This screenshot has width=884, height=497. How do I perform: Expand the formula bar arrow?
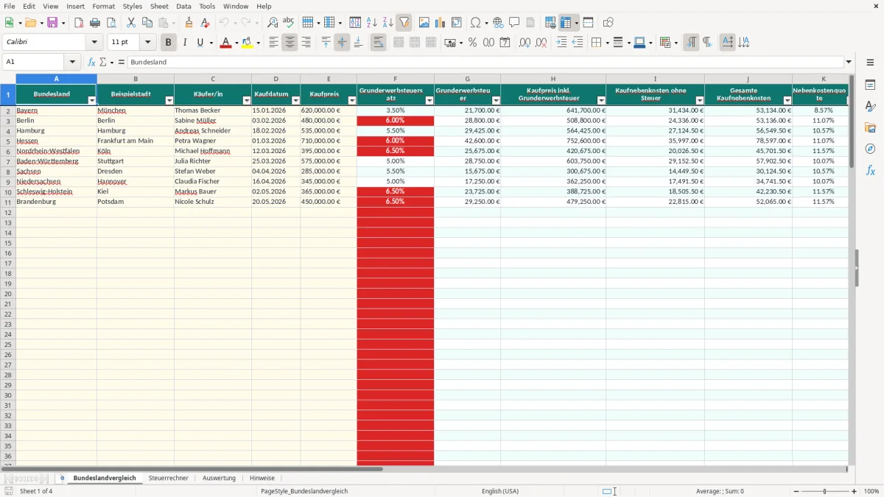tap(849, 63)
